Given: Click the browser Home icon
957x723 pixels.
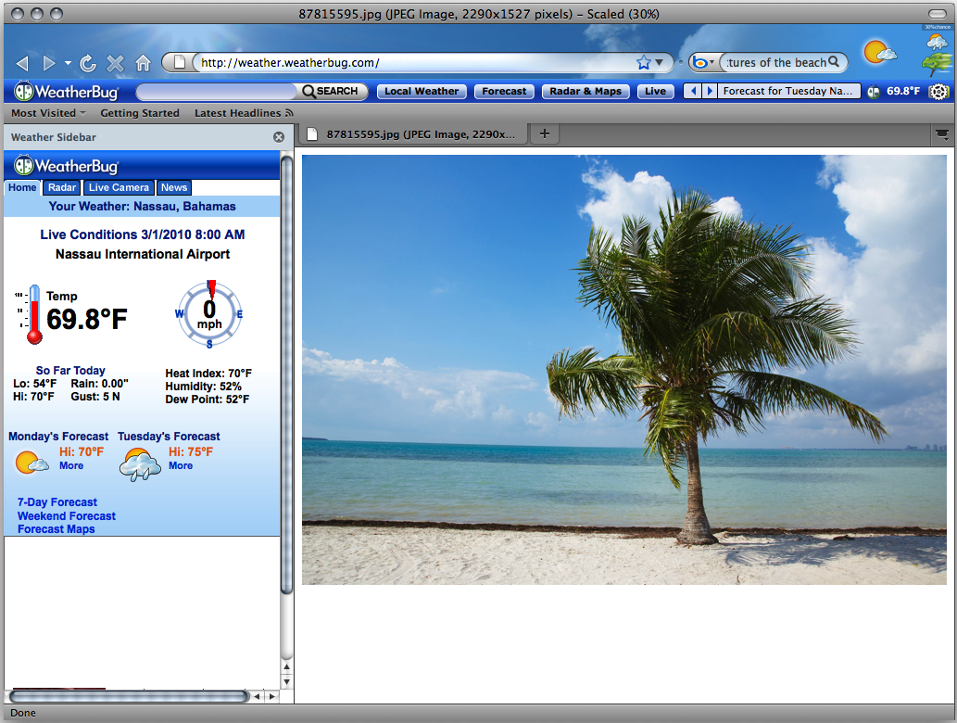Looking at the screenshot, I should (x=143, y=63).
